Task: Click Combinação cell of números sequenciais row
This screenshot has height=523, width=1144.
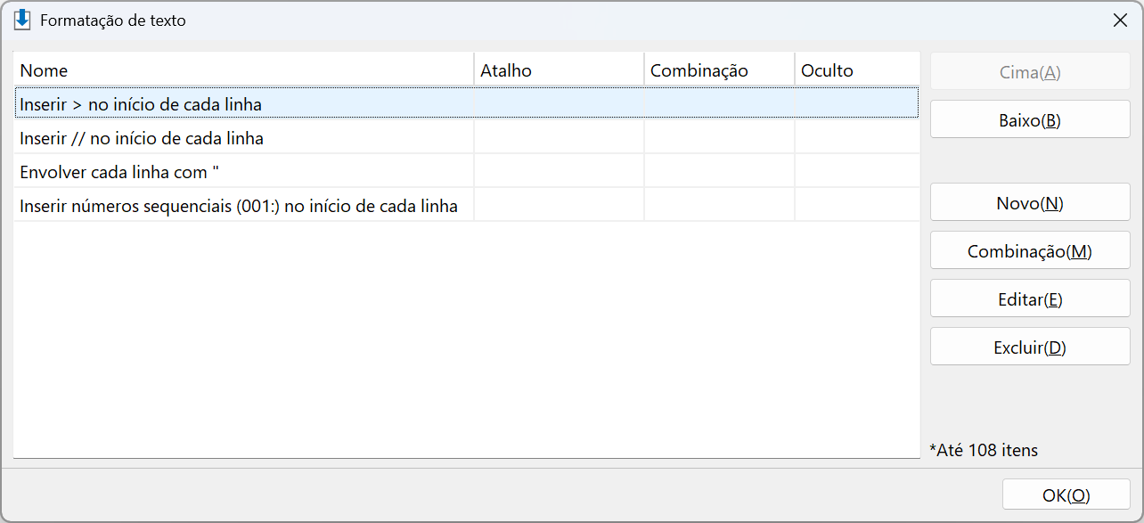Action: click(x=719, y=206)
